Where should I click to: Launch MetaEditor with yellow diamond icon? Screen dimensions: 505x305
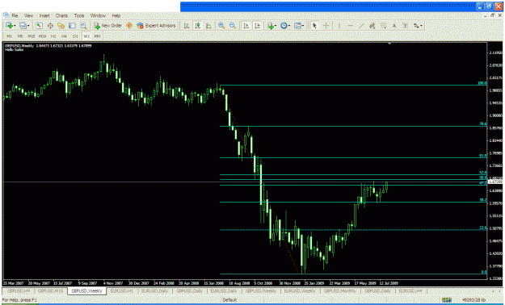tap(129, 26)
